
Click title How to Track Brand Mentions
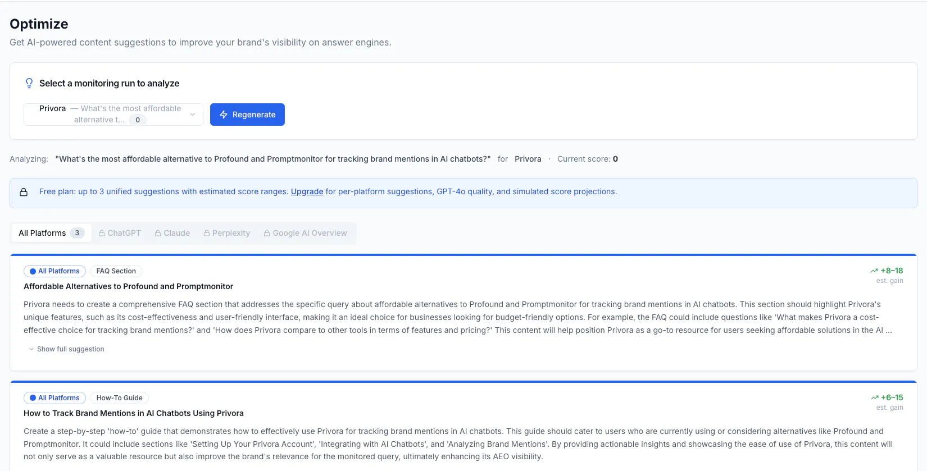point(134,413)
